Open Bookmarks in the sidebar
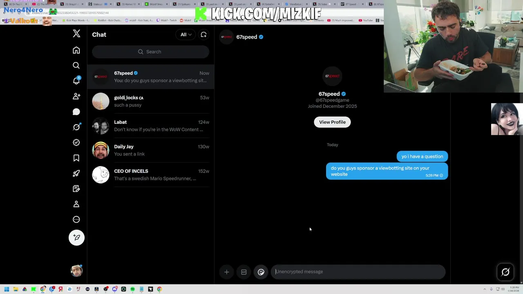This screenshot has height=294, width=523. click(x=76, y=158)
